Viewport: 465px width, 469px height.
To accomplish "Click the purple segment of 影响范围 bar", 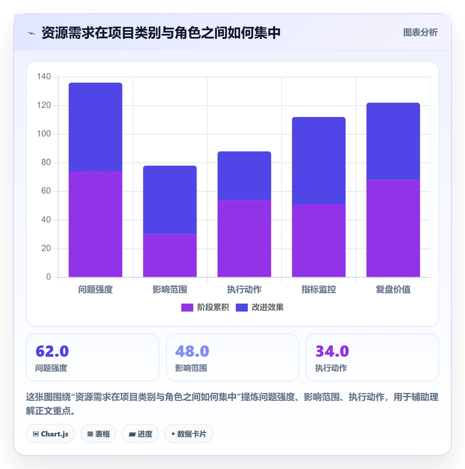I will point(170,256).
